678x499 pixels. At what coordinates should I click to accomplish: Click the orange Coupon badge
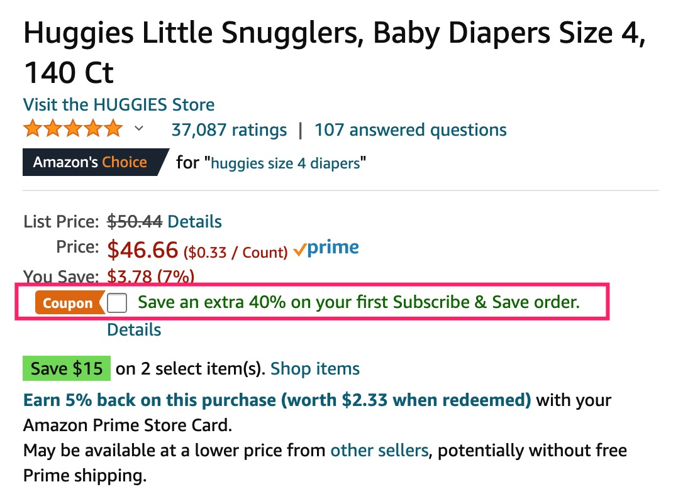[68, 303]
